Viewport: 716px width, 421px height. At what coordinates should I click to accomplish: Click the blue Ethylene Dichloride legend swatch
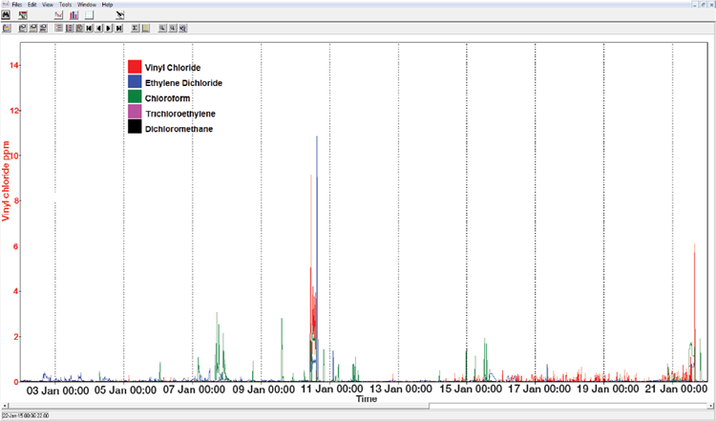click(x=135, y=82)
